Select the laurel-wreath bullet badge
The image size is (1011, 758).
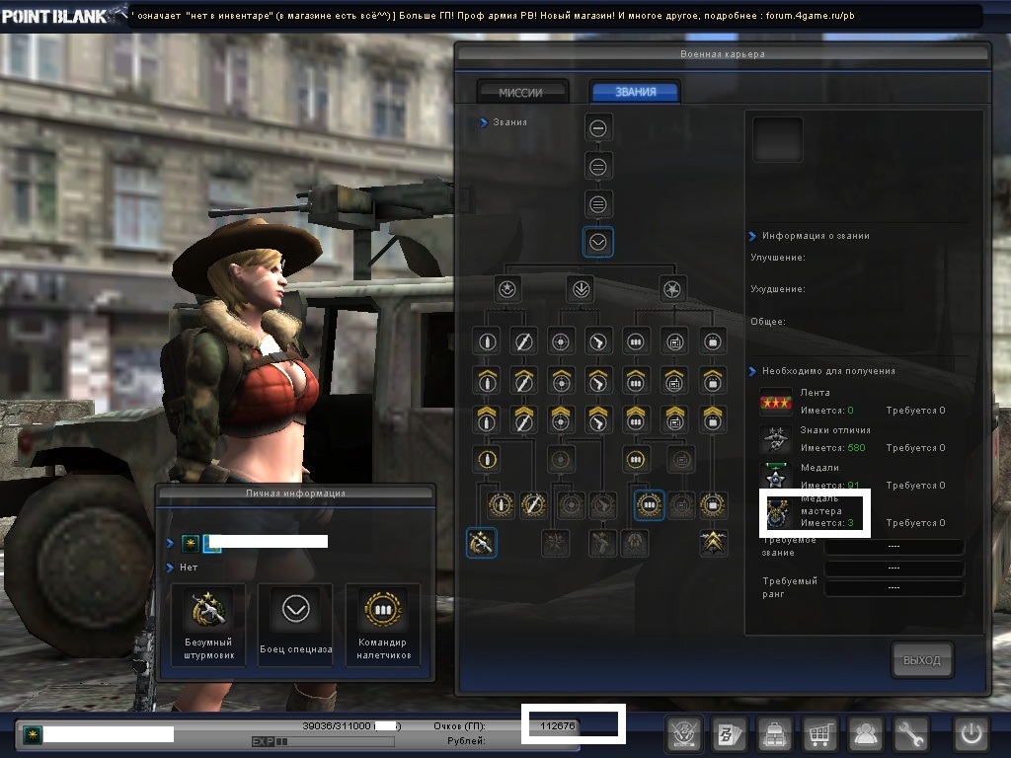point(501,505)
